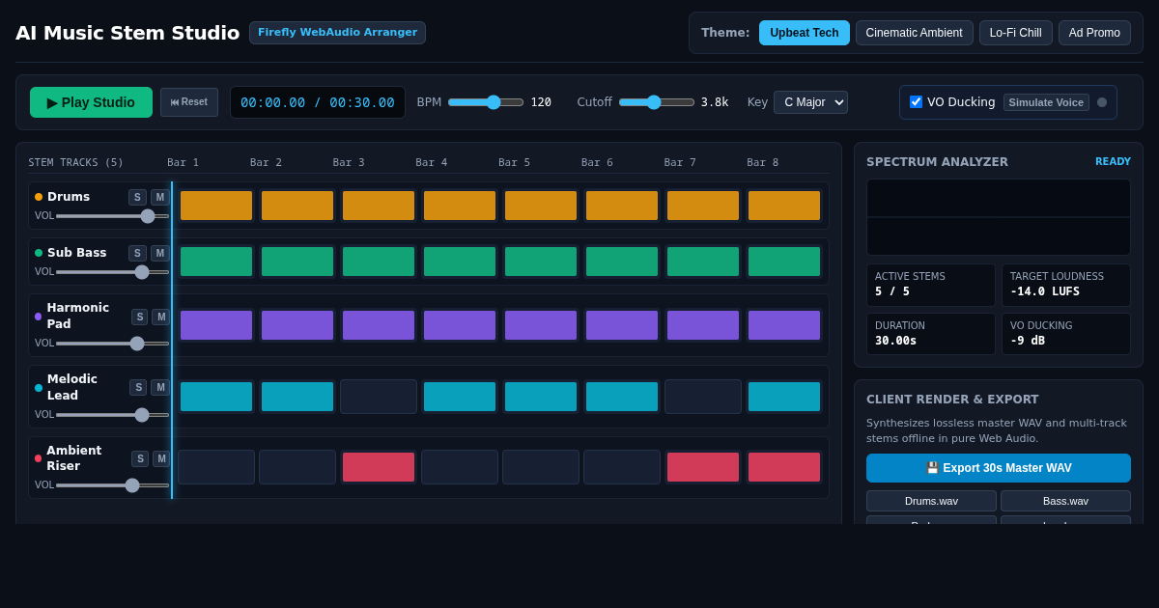Adjust the Cutoff filter slider

[657, 102]
